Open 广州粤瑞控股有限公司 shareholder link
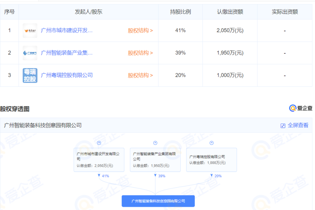The width and height of the screenshot is (315, 210). pos(67,75)
